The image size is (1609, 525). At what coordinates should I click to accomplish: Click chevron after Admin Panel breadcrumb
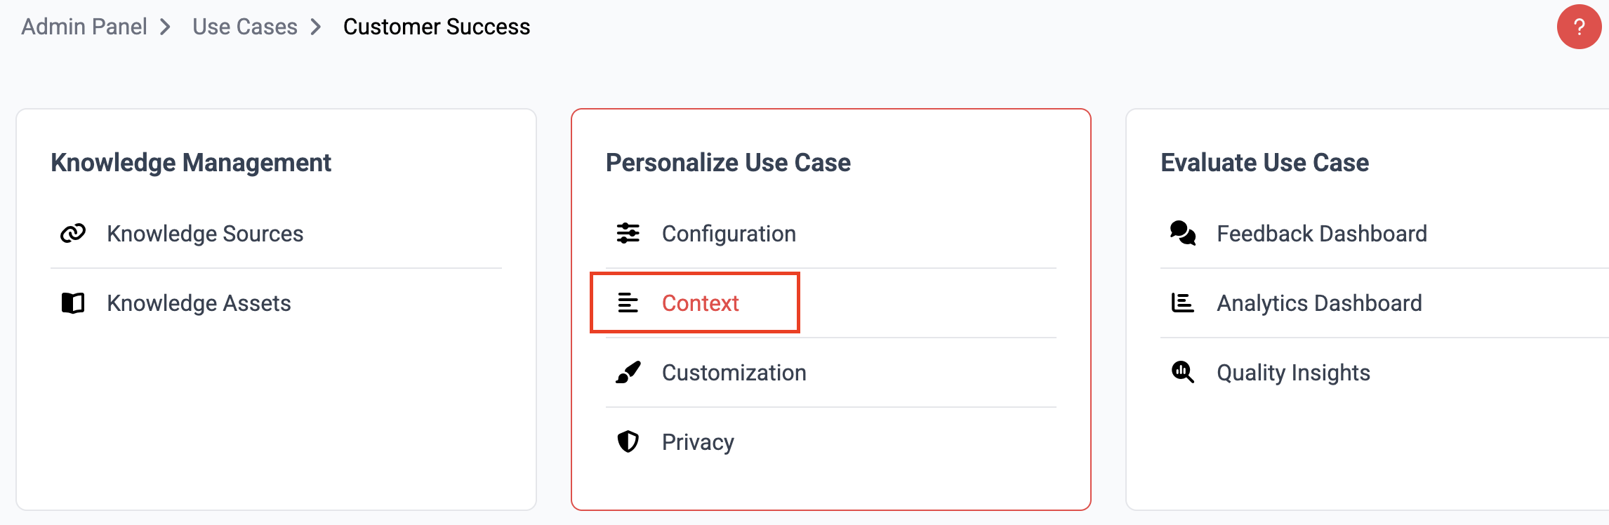tap(166, 27)
